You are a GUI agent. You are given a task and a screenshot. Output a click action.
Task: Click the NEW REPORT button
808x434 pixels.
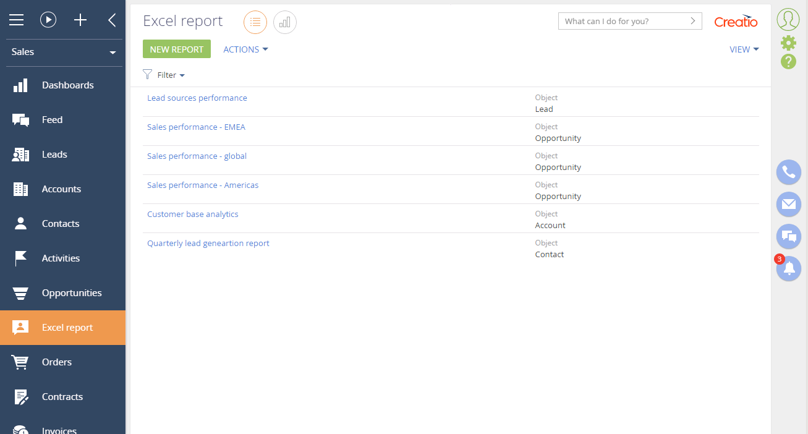pyautogui.click(x=176, y=49)
